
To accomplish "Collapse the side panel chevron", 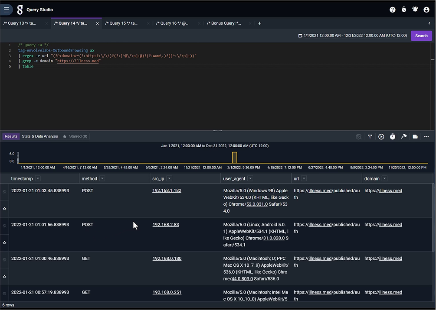I will coord(429,23).
